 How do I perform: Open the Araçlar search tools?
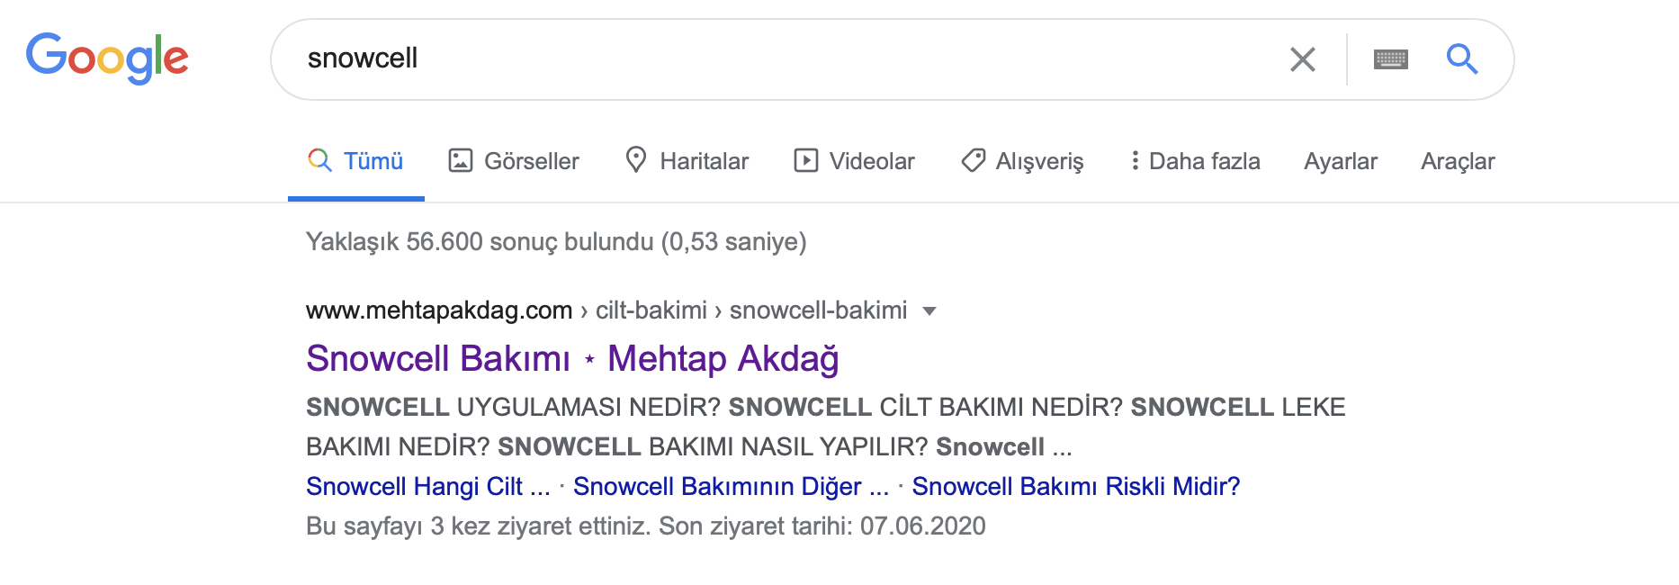(x=1458, y=160)
